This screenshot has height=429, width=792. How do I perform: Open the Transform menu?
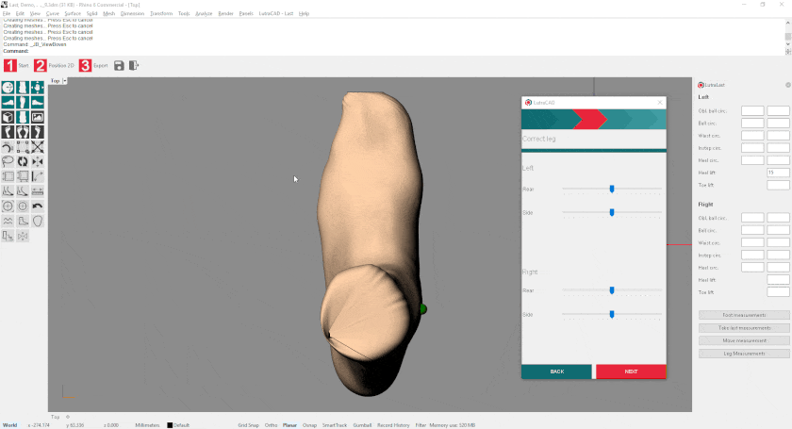(x=160, y=14)
